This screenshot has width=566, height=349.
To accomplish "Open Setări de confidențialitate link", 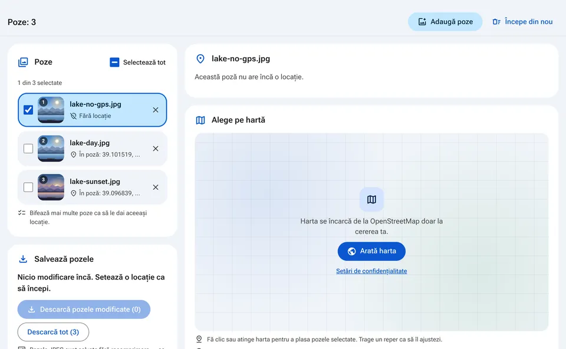I will [x=371, y=271].
